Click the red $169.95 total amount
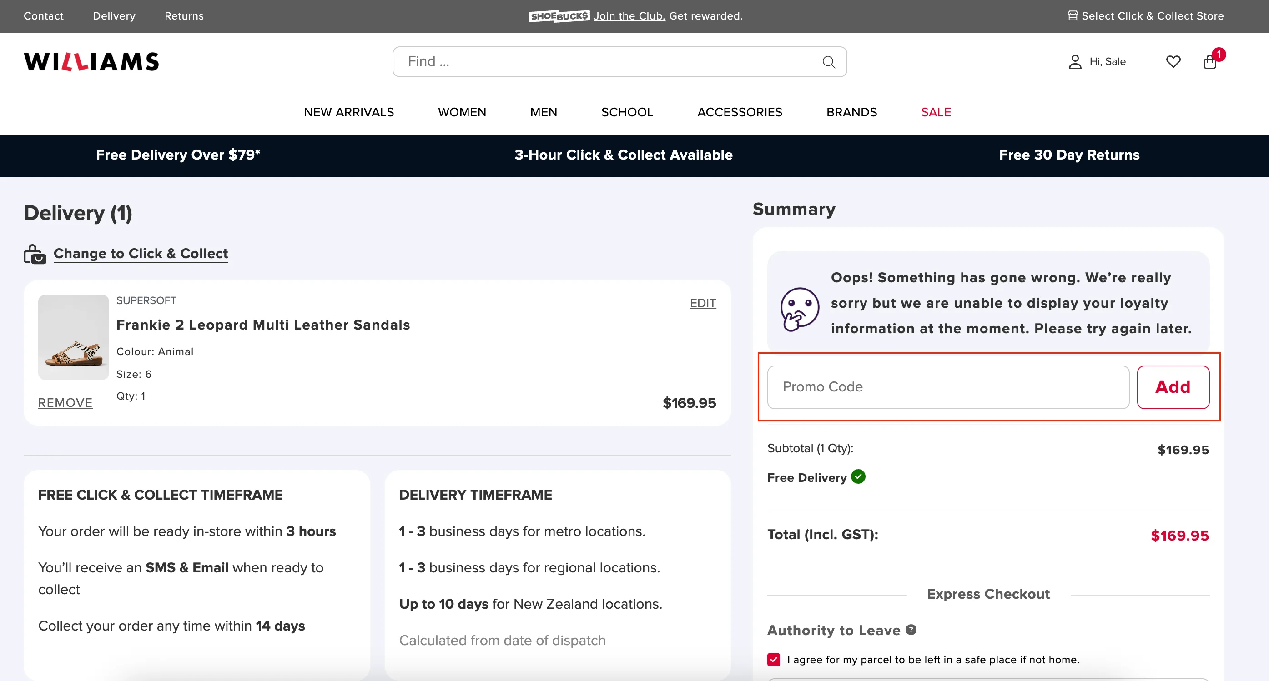 coord(1179,535)
